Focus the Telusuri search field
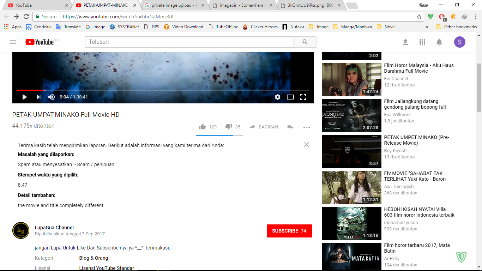 click(x=189, y=42)
